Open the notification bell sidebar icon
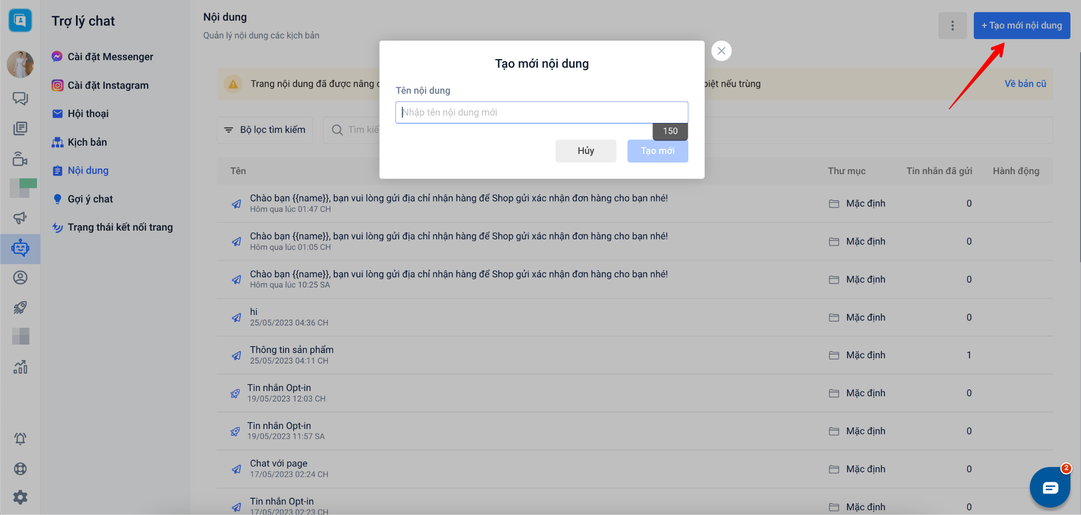Image resolution: width=1081 pixels, height=515 pixels. (x=20, y=438)
